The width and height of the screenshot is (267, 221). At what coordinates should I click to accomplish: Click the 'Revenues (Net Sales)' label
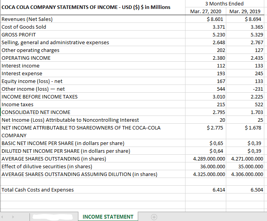[27, 19]
